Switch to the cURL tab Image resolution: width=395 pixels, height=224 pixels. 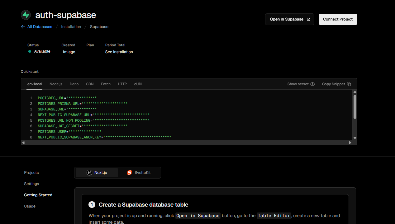pos(139,84)
